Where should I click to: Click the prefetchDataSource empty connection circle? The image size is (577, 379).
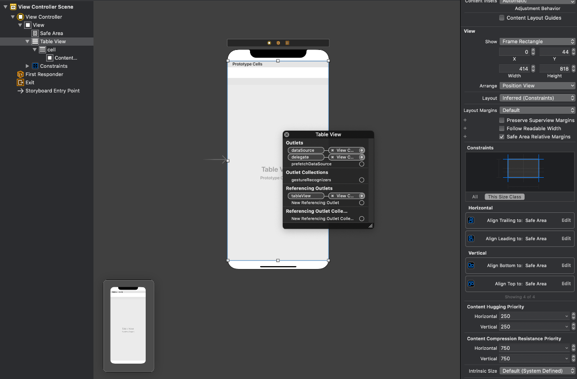coord(362,164)
